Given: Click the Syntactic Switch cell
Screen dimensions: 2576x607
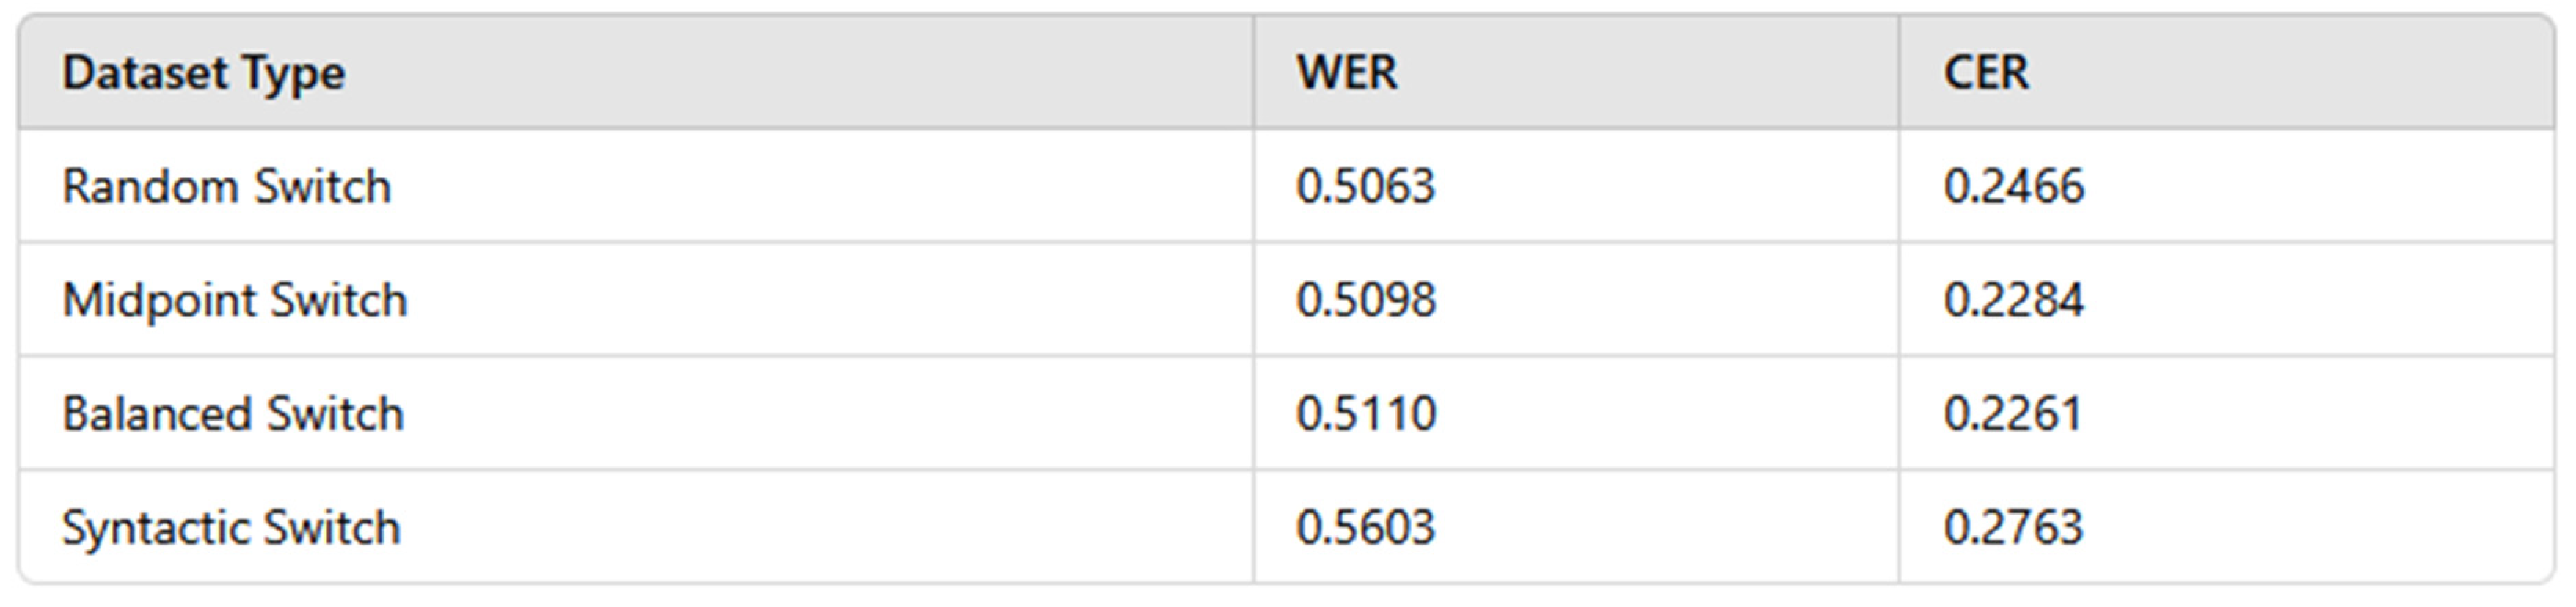Looking at the screenshot, I should pyautogui.click(x=230, y=528).
